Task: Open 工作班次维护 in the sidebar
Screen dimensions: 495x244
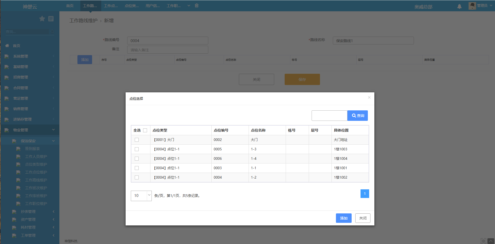Action: click(36, 188)
